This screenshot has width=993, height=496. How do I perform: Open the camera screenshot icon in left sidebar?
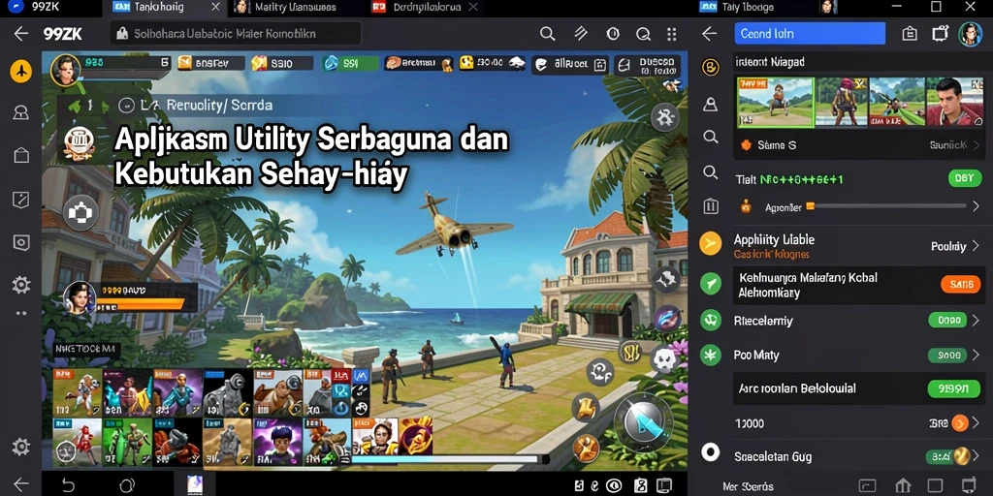21,242
